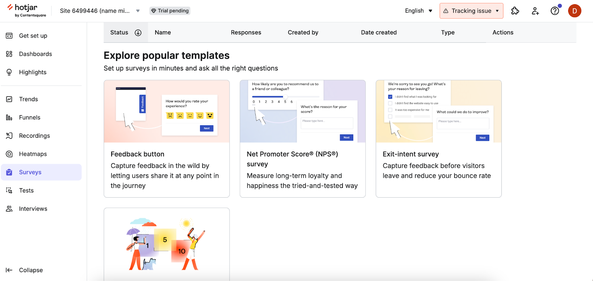The height and width of the screenshot is (281, 593).
Task: Click the Hotjar logo
Action: coord(27,10)
